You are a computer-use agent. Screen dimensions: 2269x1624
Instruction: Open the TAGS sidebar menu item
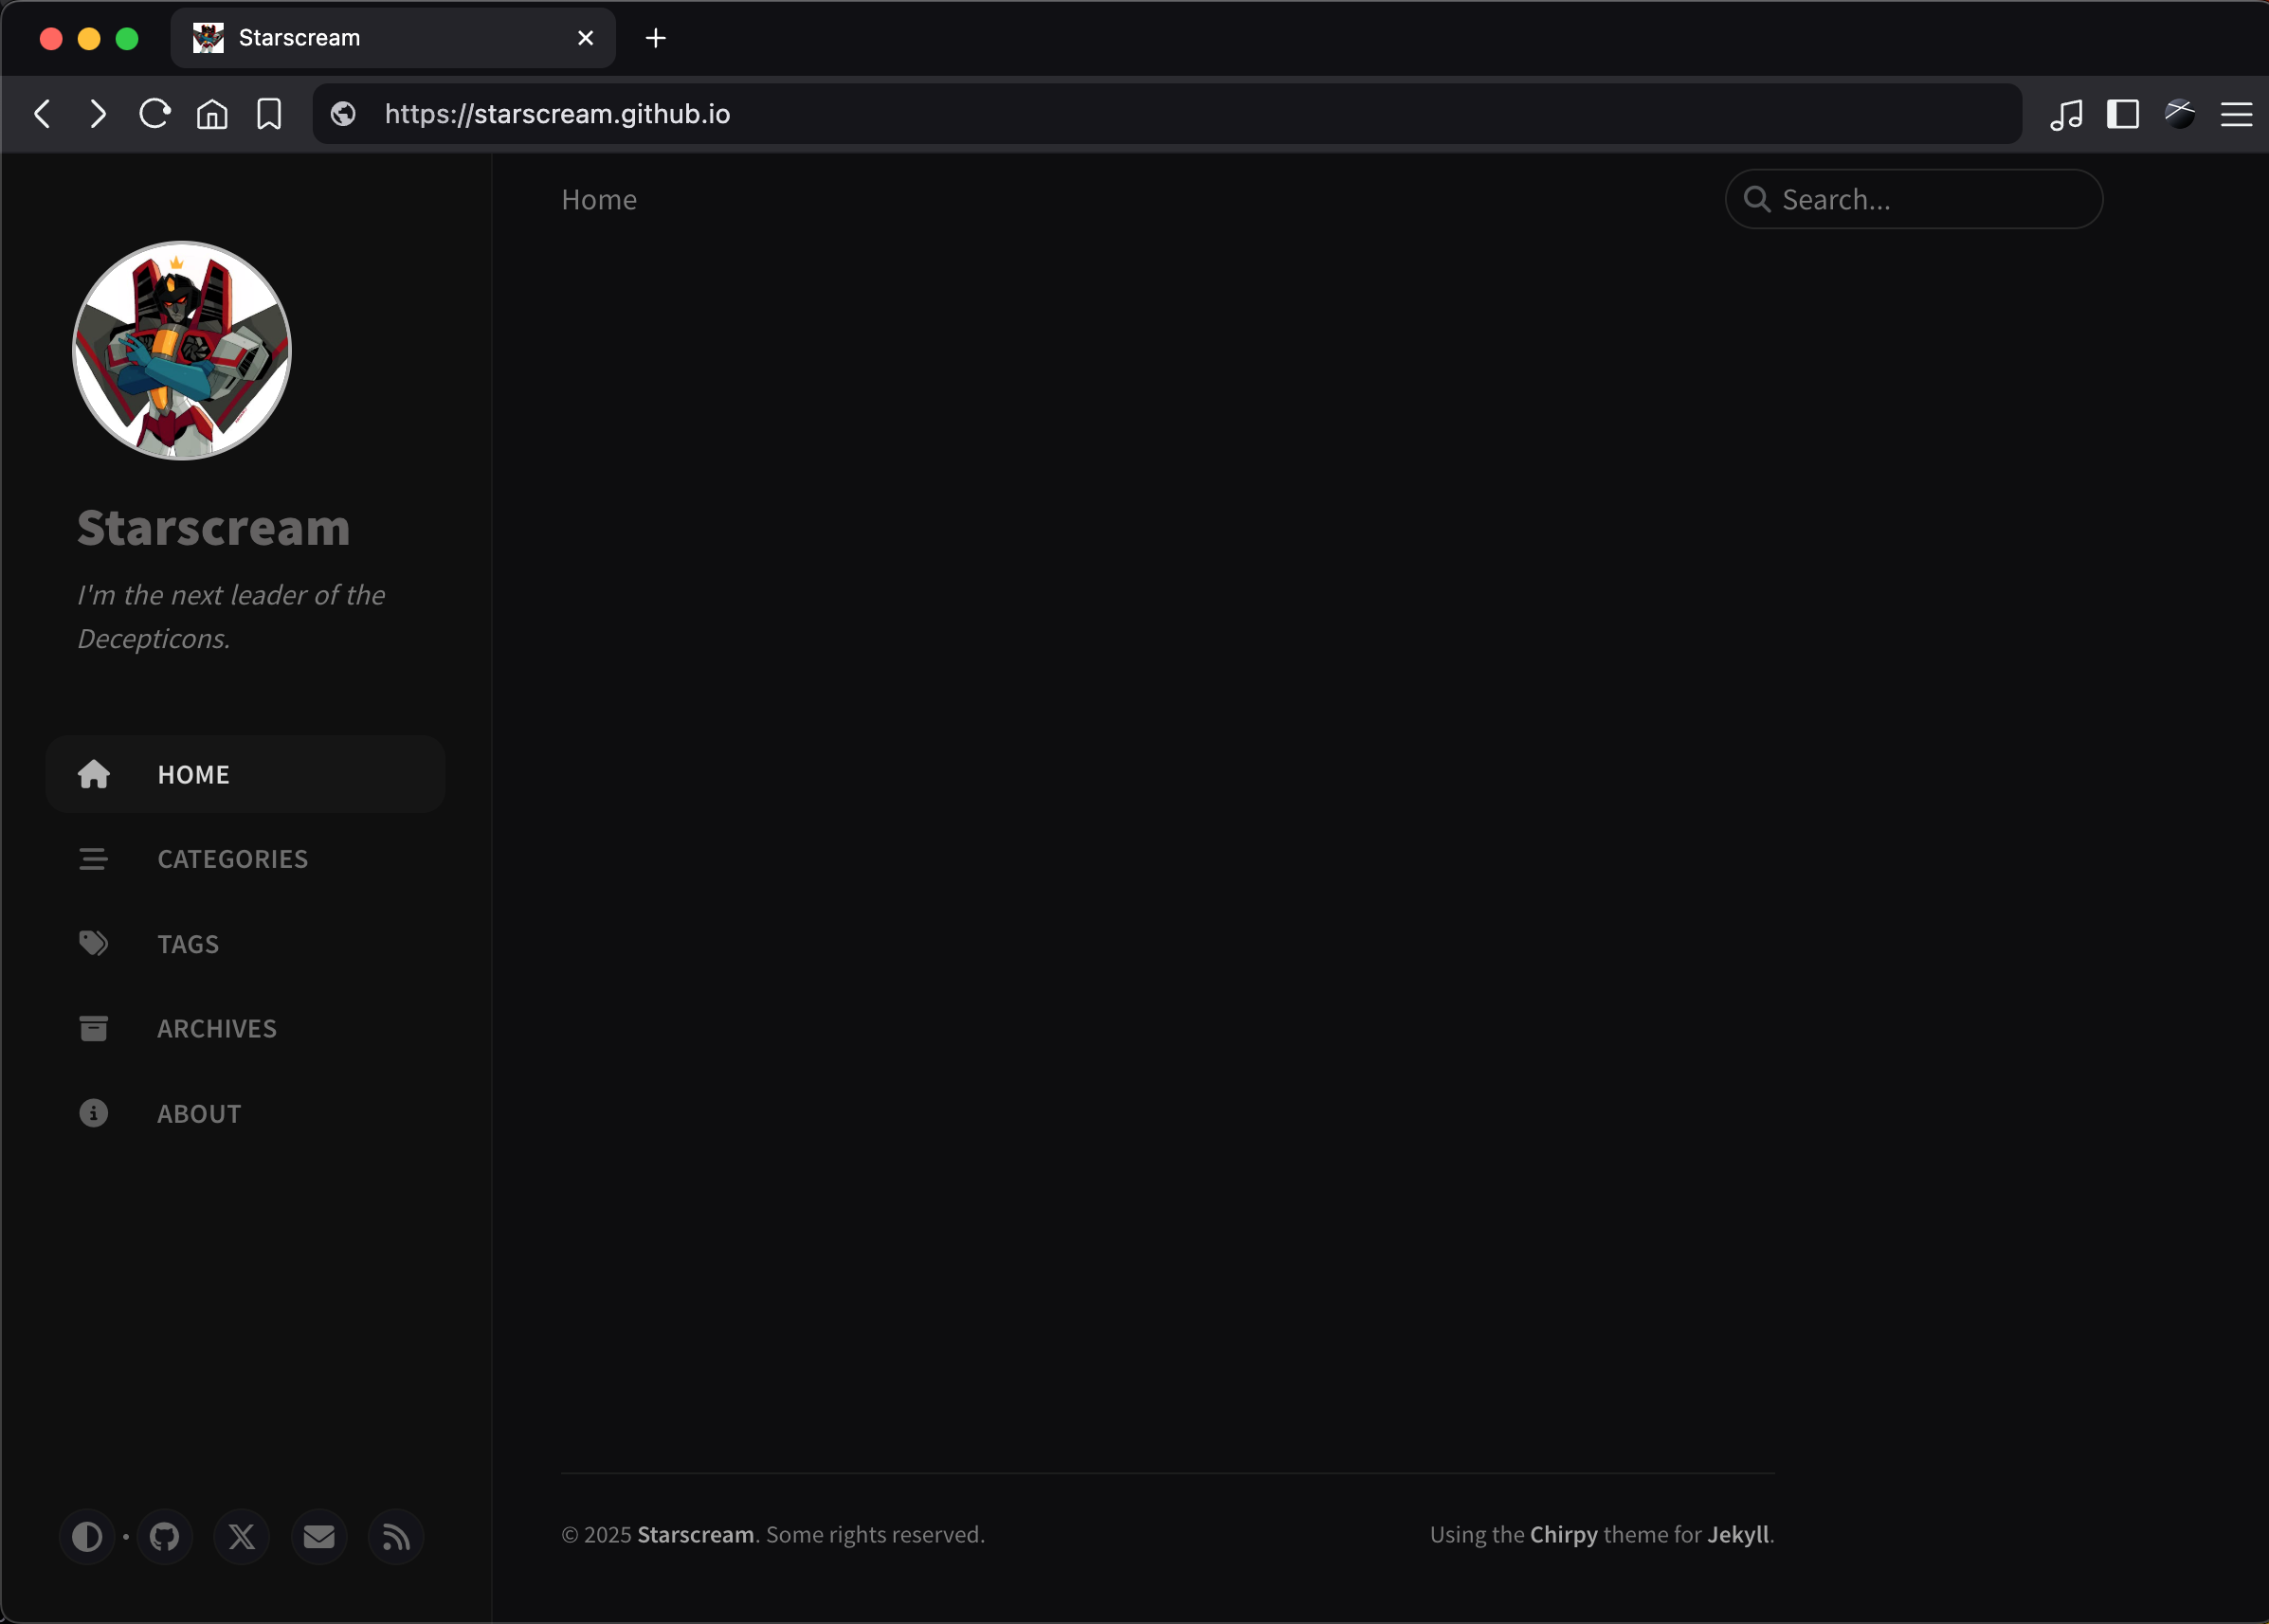tap(245, 944)
